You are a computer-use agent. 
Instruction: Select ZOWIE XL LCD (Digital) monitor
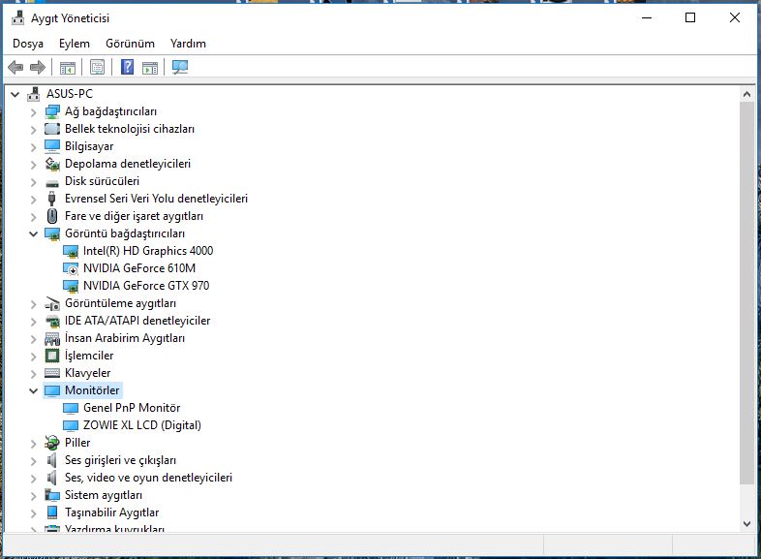pos(141,425)
